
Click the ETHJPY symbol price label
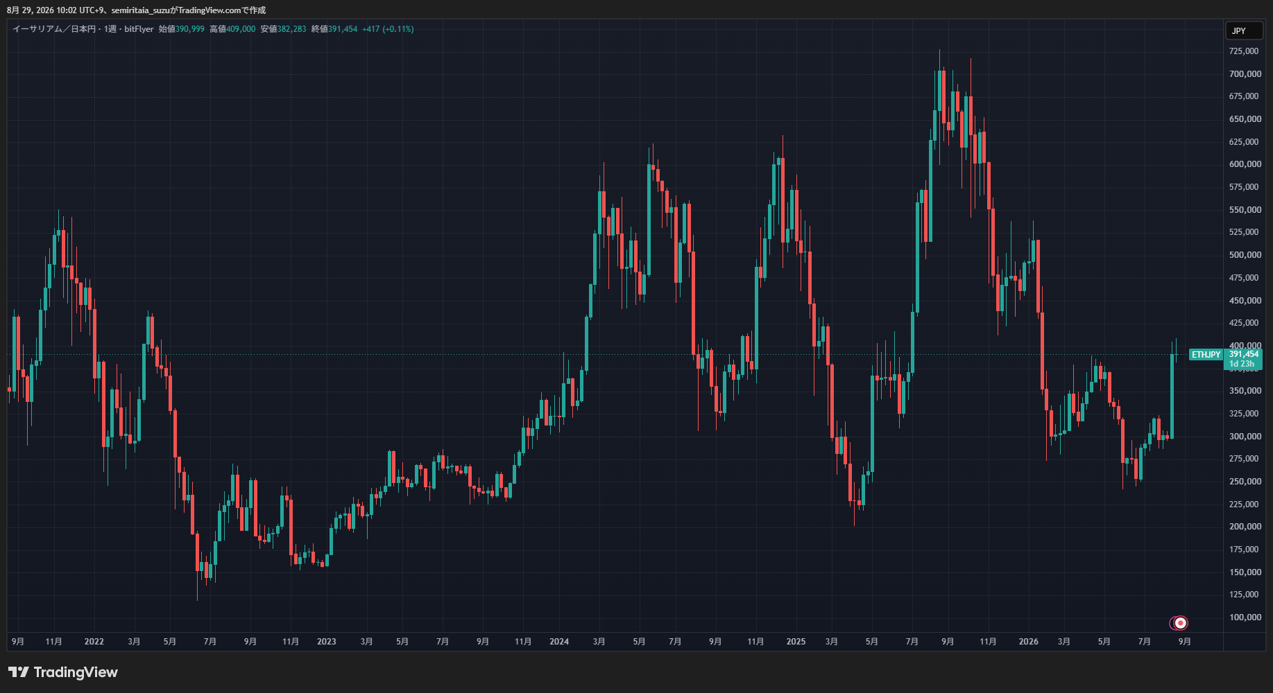click(x=1206, y=355)
